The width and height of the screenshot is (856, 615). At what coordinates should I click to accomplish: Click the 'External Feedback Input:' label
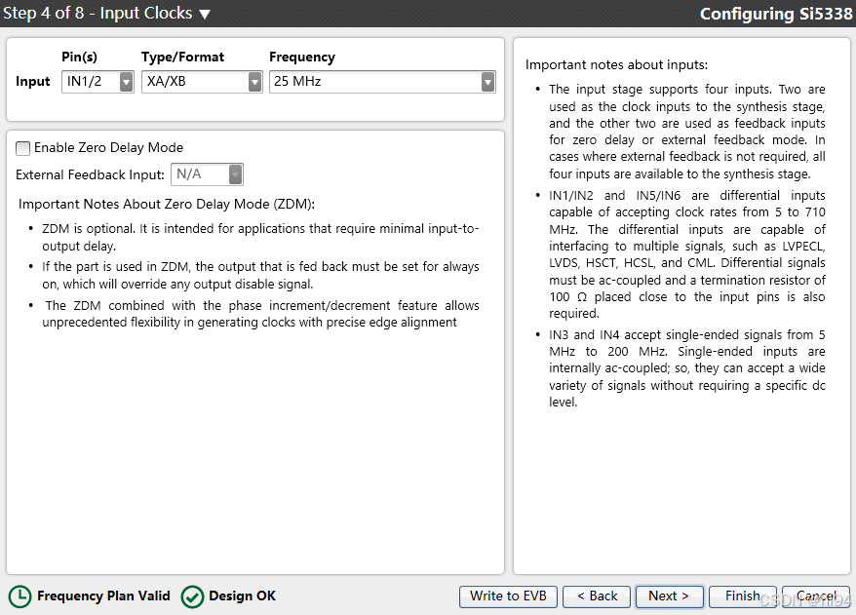[90, 174]
